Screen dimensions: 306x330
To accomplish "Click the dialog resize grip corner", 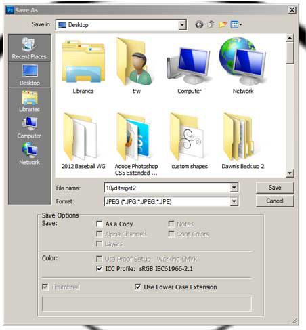I will (x=295, y=321).
